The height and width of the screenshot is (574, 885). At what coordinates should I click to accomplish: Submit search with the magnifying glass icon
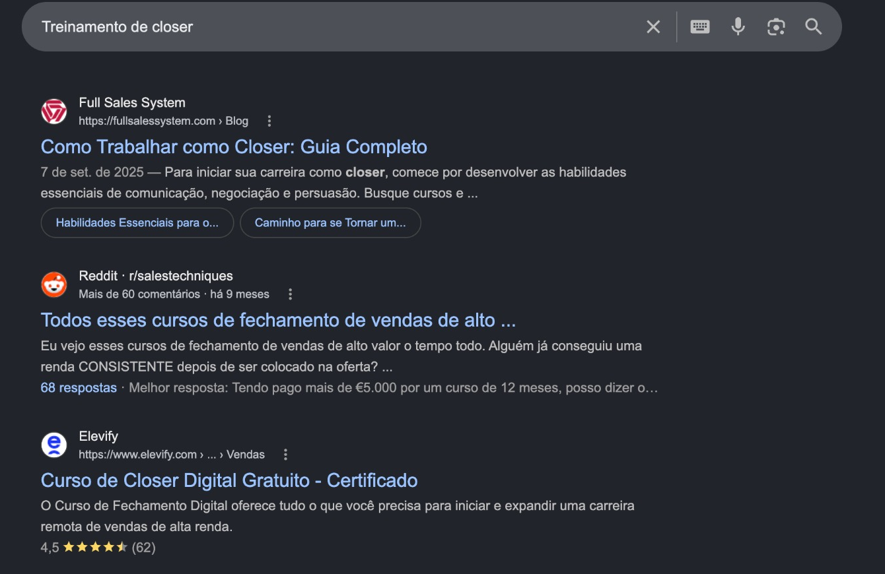coord(814,27)
